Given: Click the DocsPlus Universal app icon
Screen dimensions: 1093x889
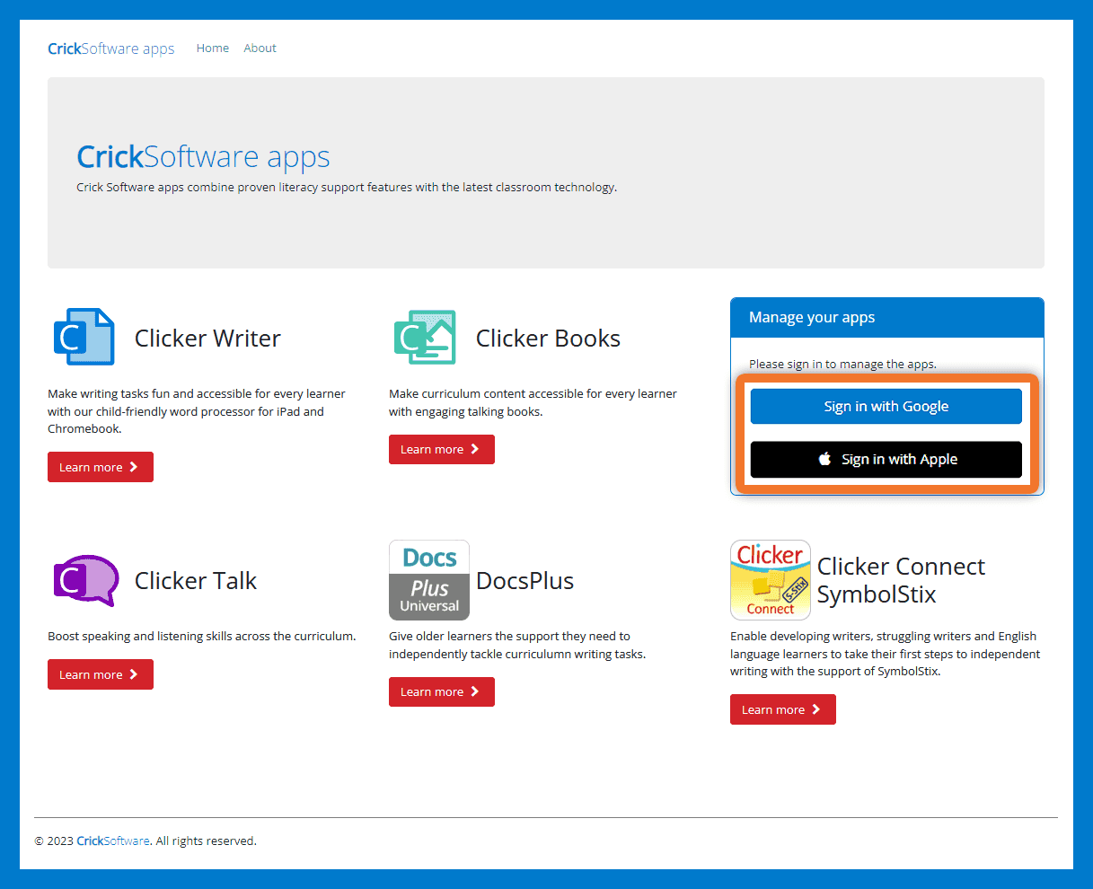Looking at the screenshot, I should click(428, 580).
